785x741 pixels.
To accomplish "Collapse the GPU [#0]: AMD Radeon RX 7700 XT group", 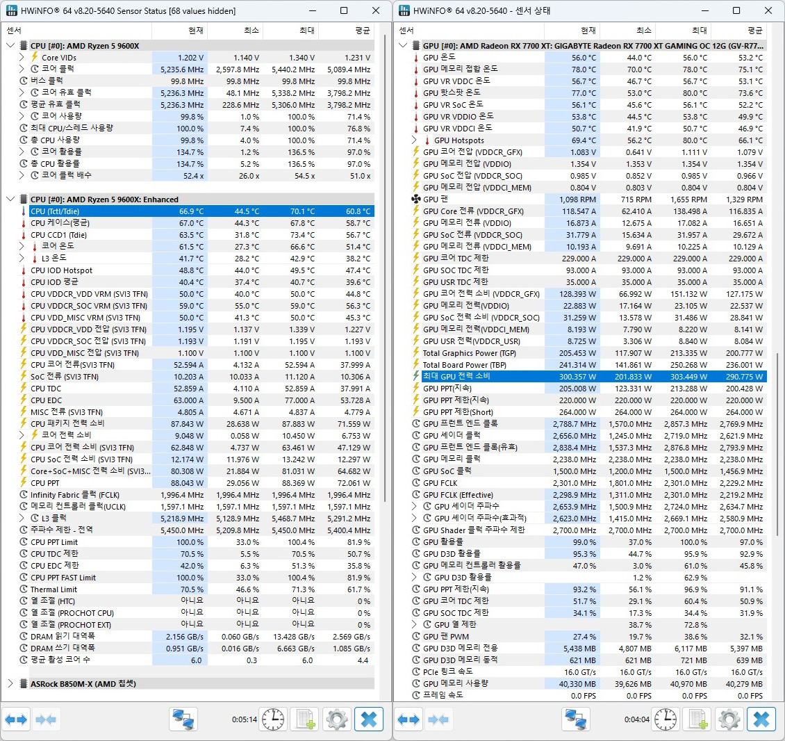I will click(403, 46).
